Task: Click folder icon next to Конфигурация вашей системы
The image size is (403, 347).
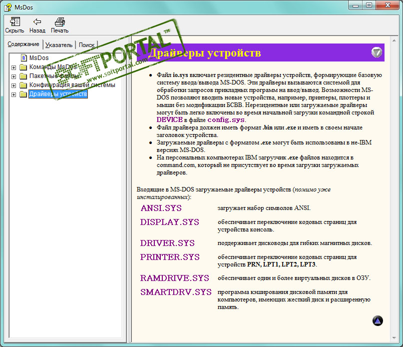Action: pos(23,85)
